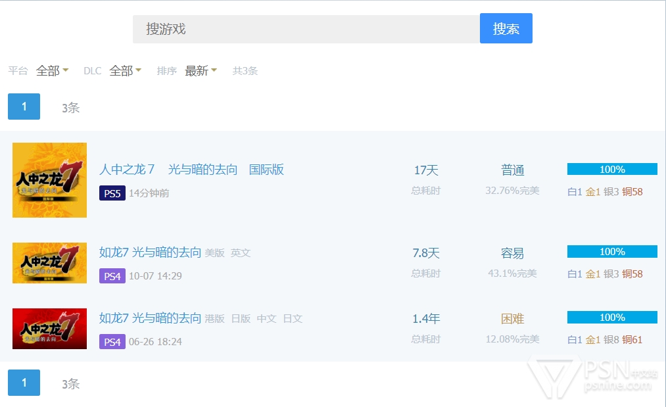Image resolution: width=666 pixels, height=407 pixels.
Task: Select page 1 in the top pagination
Action: point(24,107)
